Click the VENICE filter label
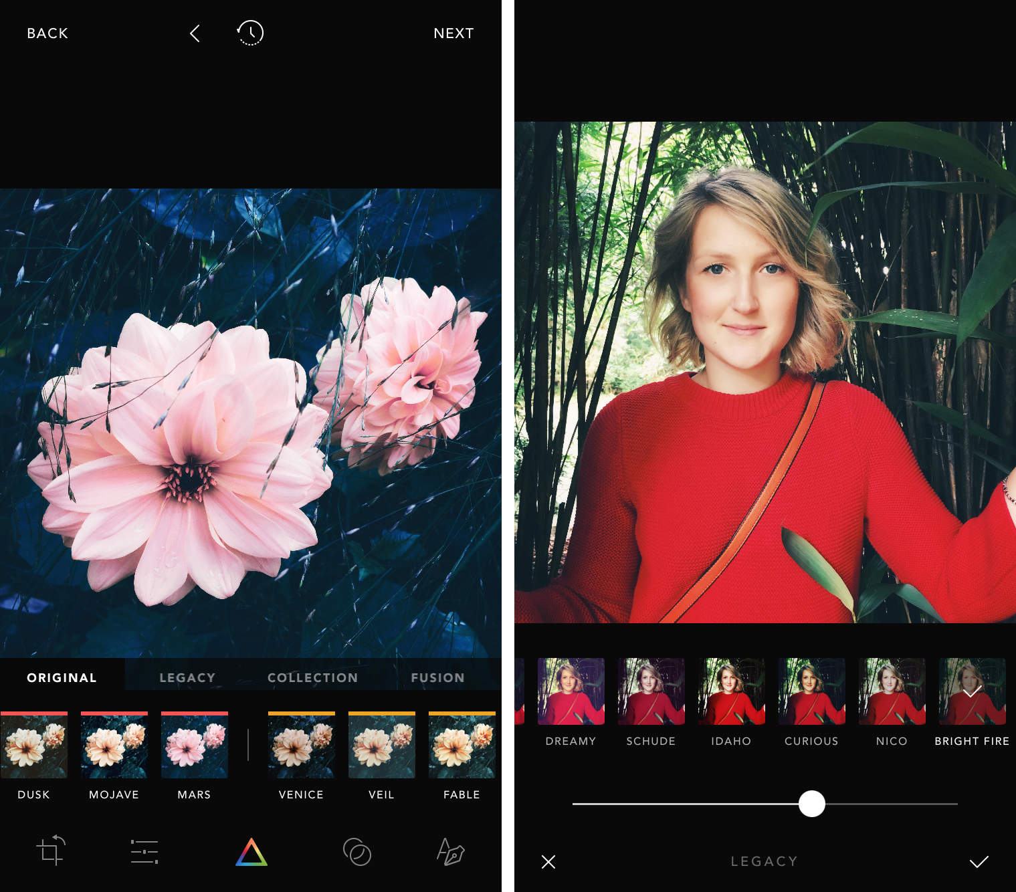The height and width of the screenshot is (892, 1016). coord(302,794)
